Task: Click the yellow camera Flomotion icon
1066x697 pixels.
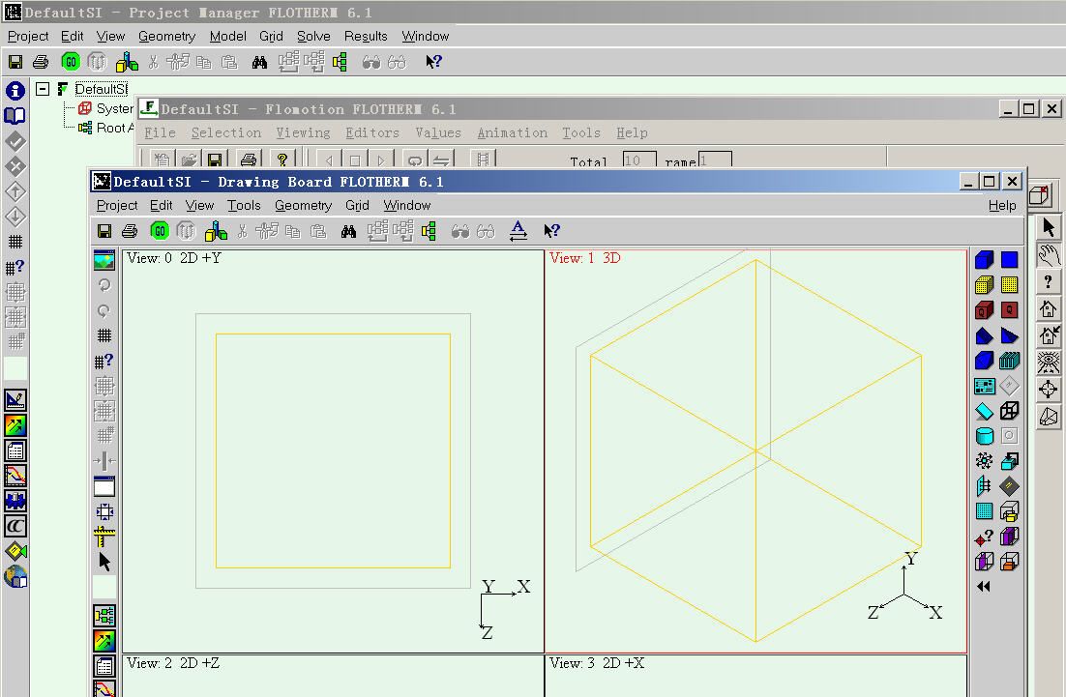Action: [15, 551]
